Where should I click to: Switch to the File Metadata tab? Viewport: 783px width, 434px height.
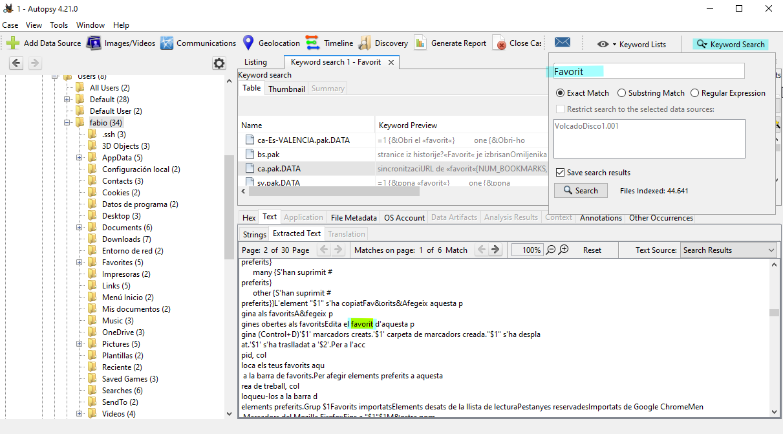[353, 218]
